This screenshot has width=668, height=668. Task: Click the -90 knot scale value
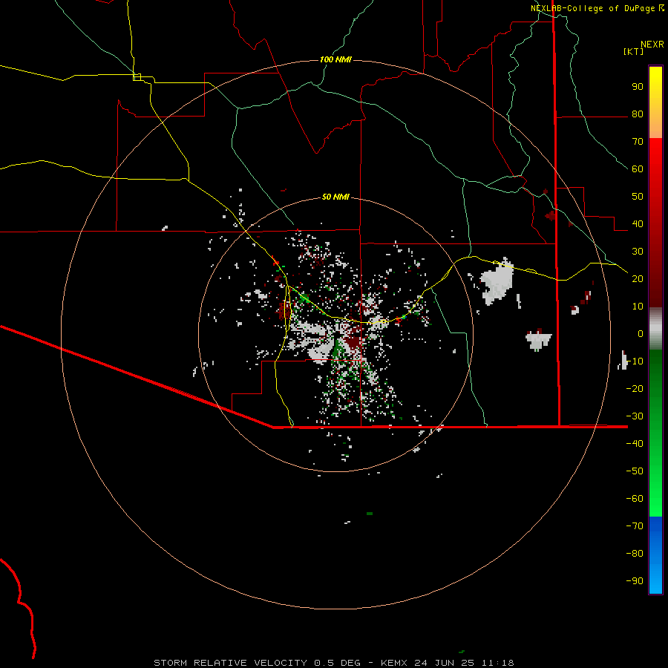pos(635,581)
